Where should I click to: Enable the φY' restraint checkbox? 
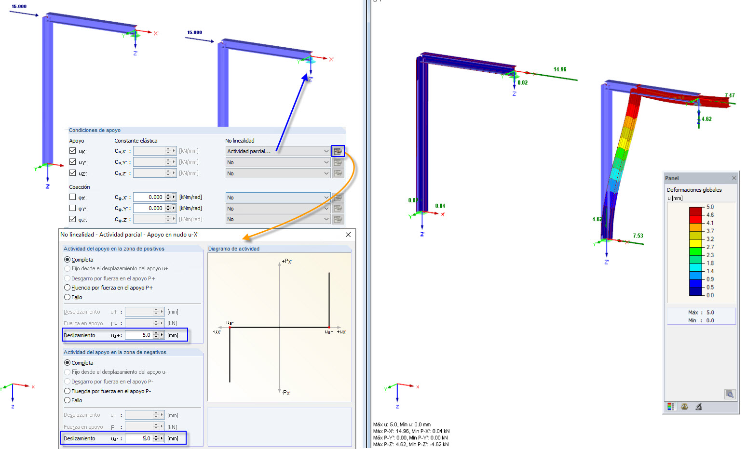(73, 208)
